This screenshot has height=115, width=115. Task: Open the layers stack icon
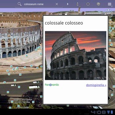point(98,4)
